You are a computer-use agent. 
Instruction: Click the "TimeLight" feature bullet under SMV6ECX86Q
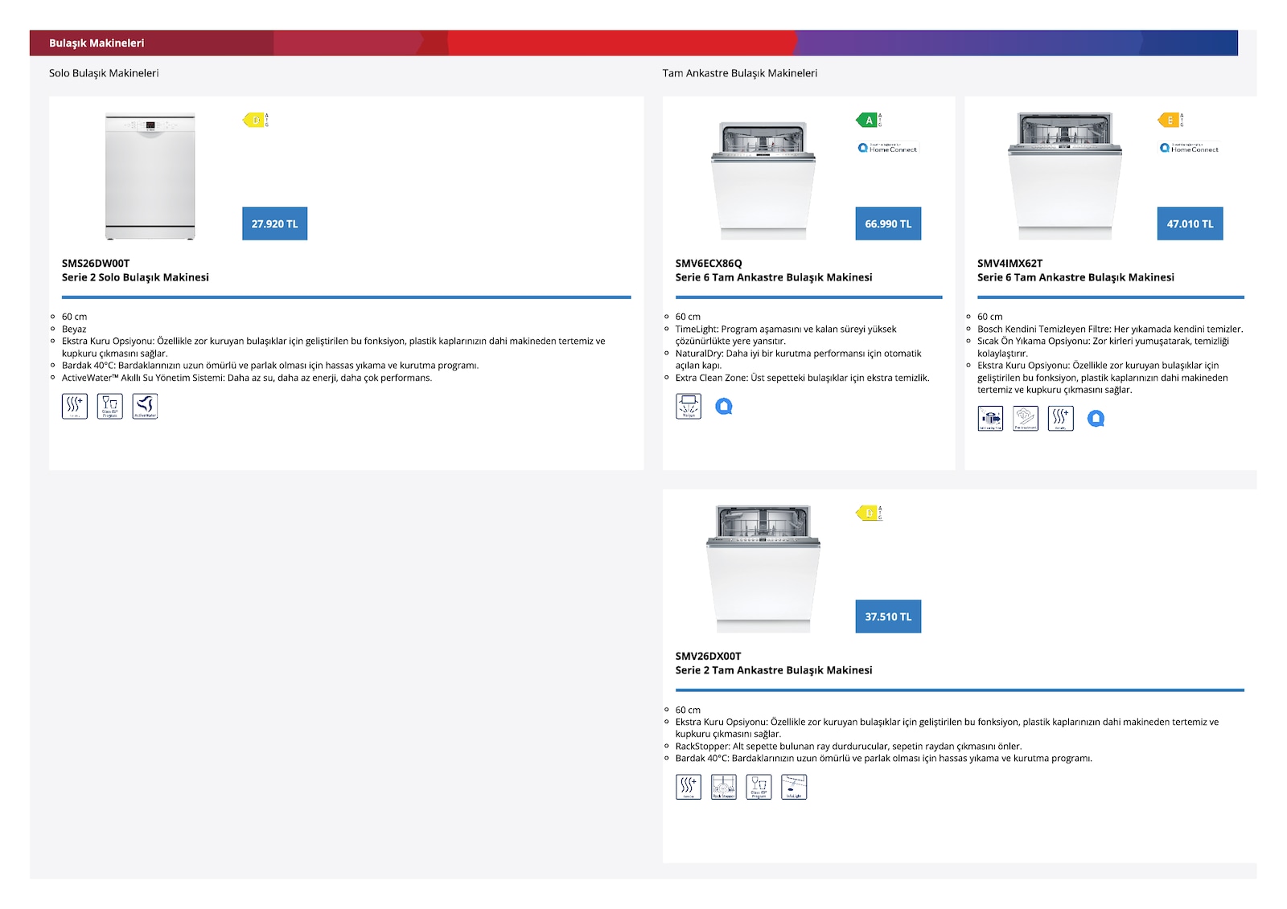[786, 335]
